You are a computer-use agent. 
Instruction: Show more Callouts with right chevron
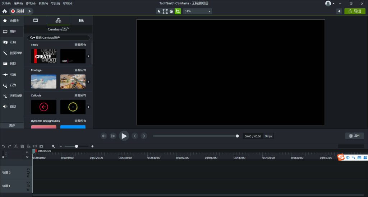click(88, 107)
